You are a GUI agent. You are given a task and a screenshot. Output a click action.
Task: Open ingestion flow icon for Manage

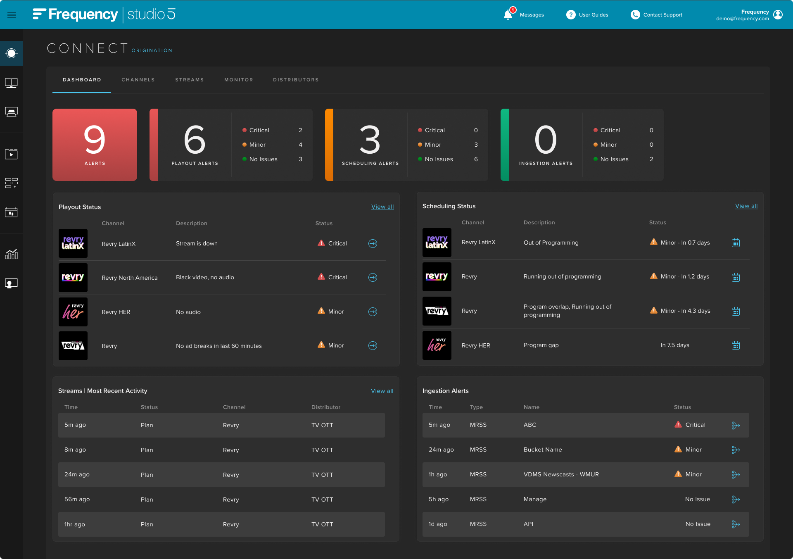click(736, 500)
